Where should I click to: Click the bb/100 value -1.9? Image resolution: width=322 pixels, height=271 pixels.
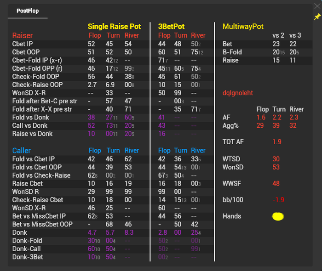[278, 200]
